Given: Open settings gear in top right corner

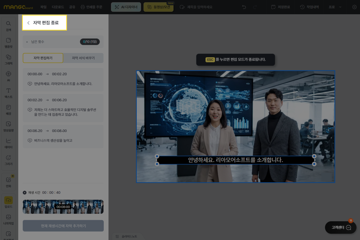Looking at the screenshot, I should (x=354, y=7).
